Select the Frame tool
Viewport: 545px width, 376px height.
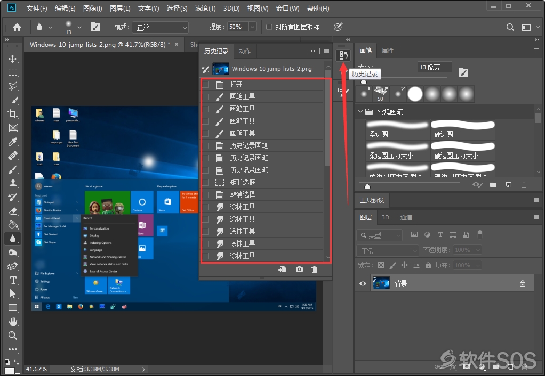13,128
